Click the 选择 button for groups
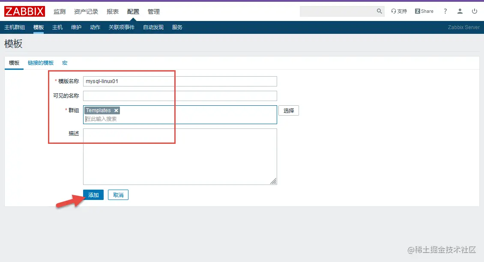 pyautogui.click(x=289, y=110)
